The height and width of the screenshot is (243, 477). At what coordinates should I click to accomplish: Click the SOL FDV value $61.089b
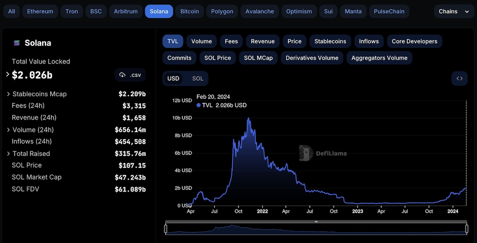[130, 189]
